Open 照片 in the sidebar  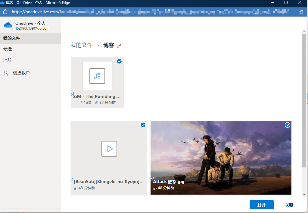tap(8, 60)
